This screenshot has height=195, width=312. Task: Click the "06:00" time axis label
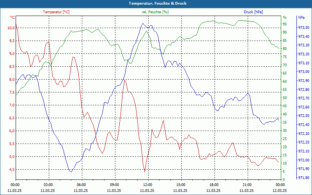click(81, 185)
